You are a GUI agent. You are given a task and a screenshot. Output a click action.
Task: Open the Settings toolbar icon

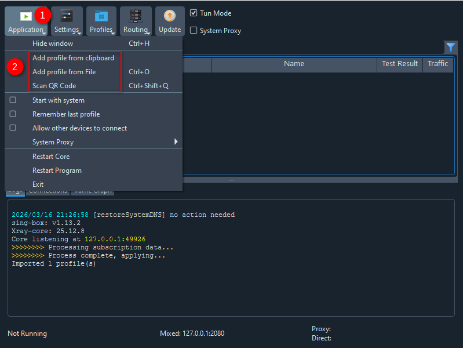click(x=67, y=16)
